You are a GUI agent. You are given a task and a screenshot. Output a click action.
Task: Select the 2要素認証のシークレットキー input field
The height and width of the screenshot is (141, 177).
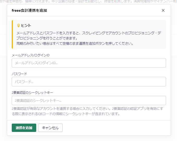coord(89,100)
